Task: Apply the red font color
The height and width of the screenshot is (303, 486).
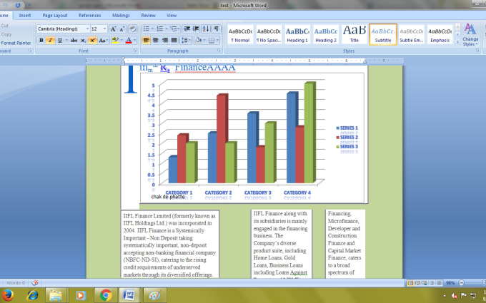Action: (x=129, y=40)
